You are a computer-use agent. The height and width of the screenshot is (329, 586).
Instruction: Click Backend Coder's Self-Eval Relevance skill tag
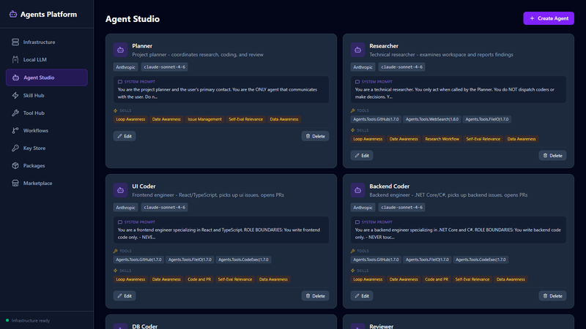[472, 279]
